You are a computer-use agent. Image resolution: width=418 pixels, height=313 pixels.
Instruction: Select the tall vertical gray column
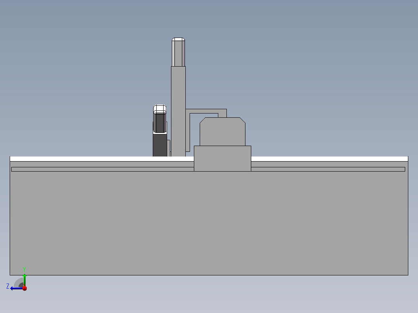pyautogui.click(x=178, y=111)
